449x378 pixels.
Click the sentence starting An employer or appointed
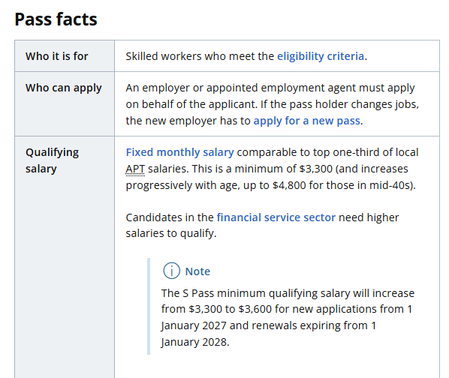coord(270,96)
